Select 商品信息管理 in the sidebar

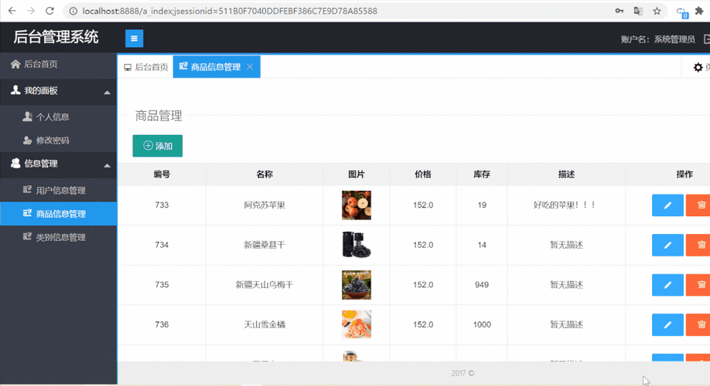click(59, 214)
